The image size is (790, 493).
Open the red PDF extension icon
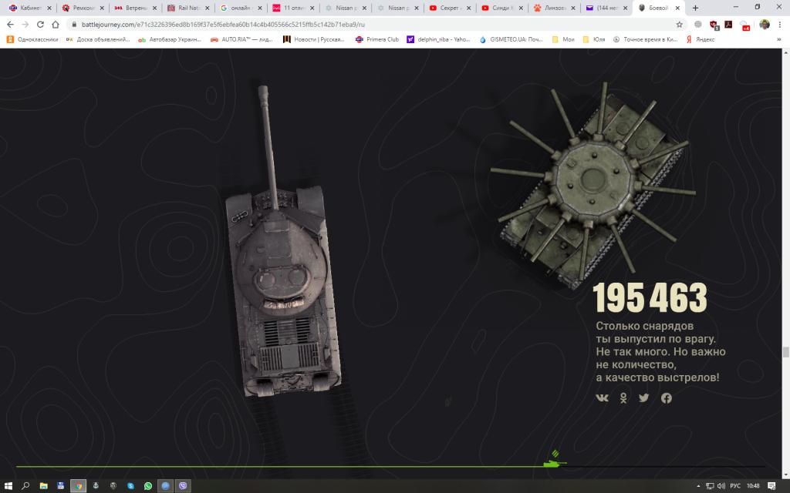[728, 24]
